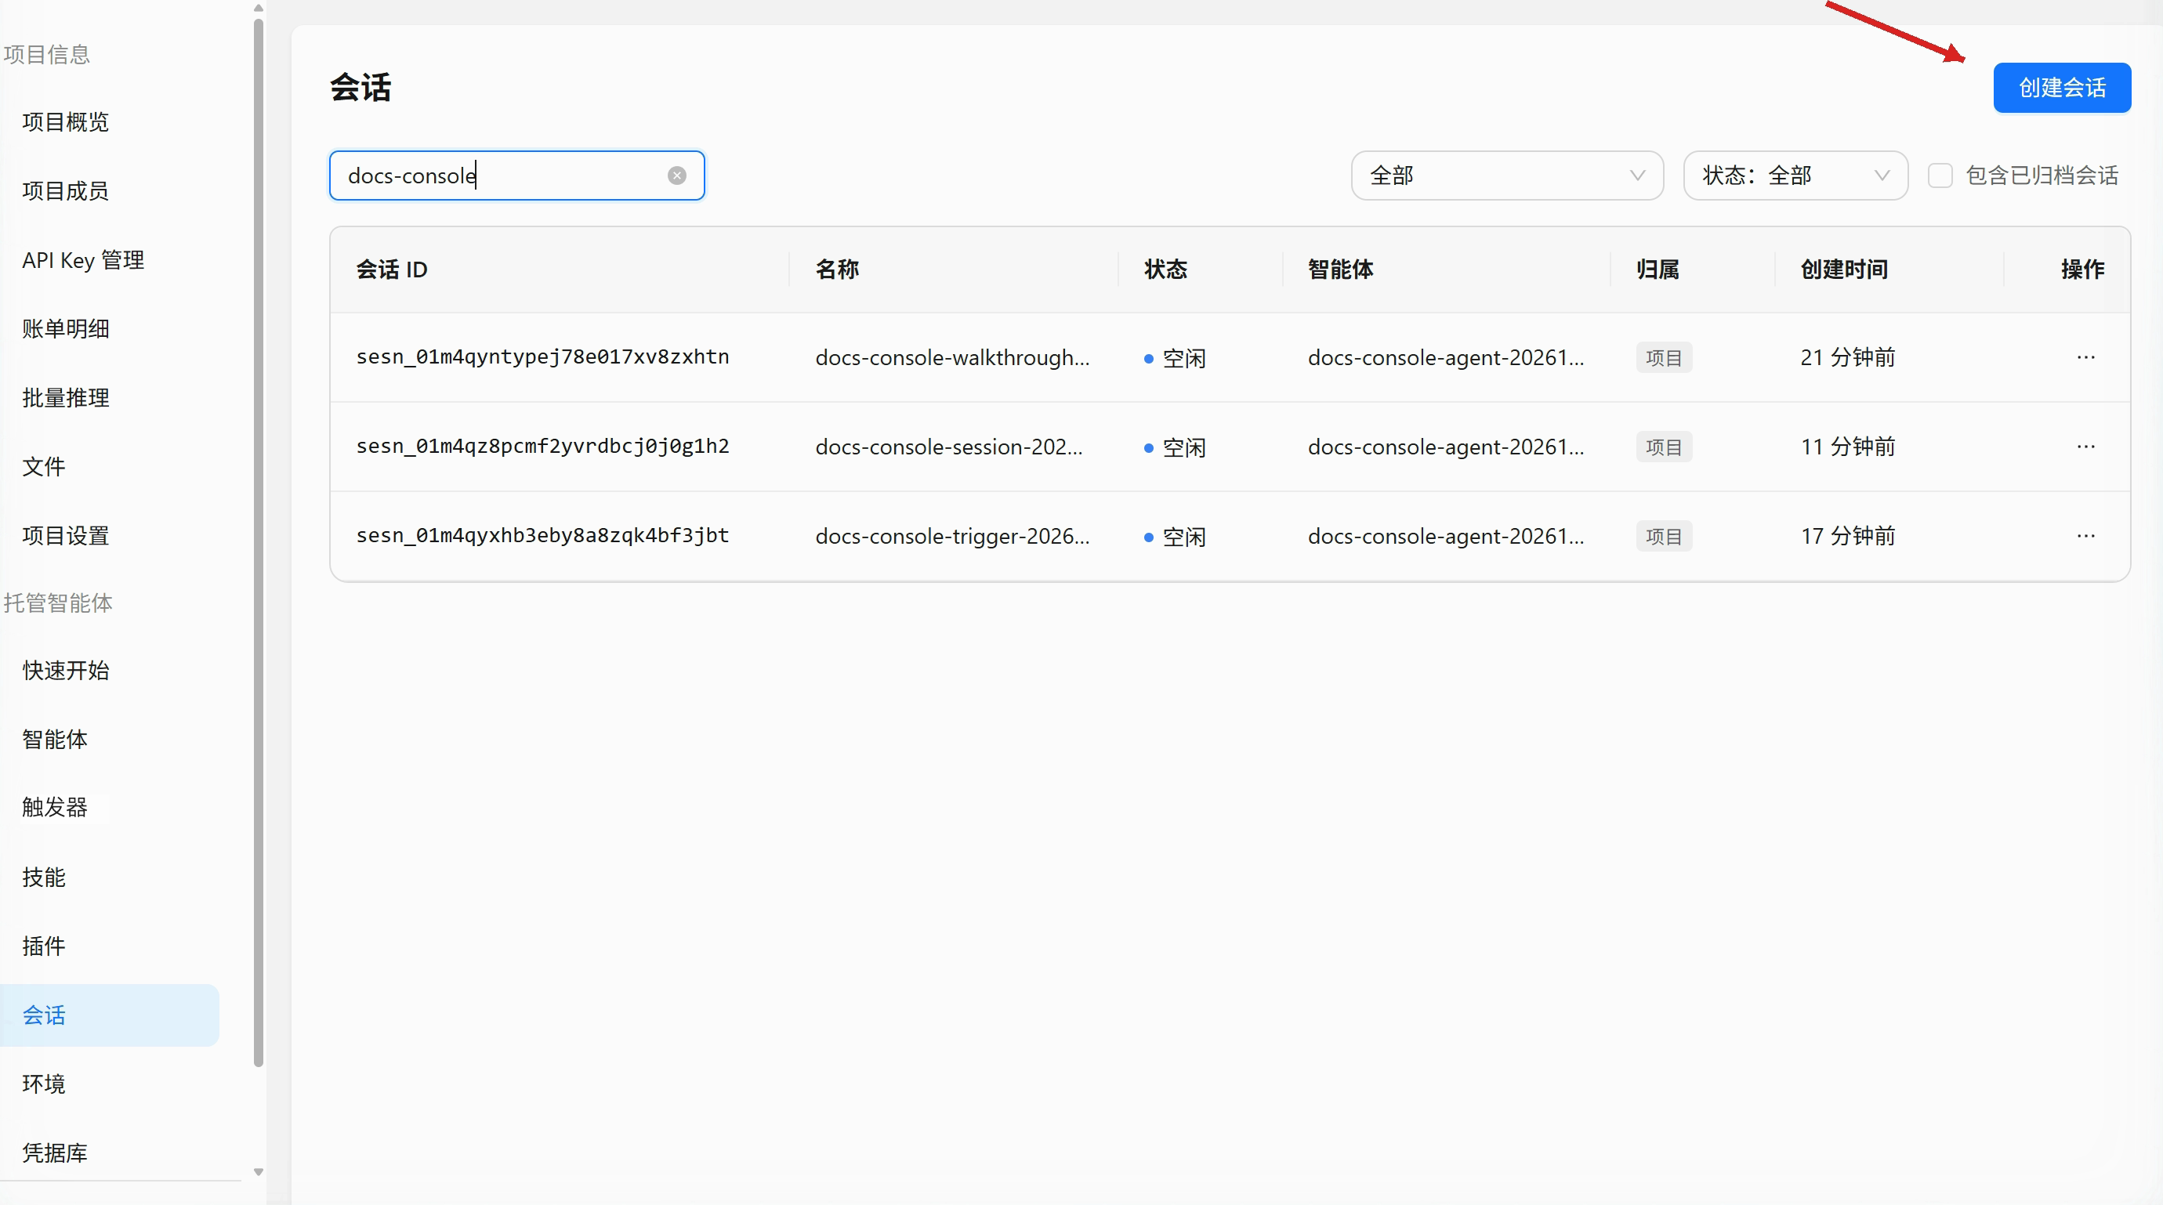The width and height of the screenshot is (2163, 1205).
Task: Open the 状态: 全部 filter dropdown
Action: click(1795, 176)
